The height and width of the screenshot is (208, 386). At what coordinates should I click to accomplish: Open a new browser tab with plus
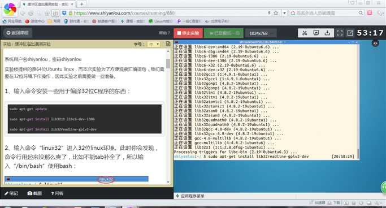(81, 4)
